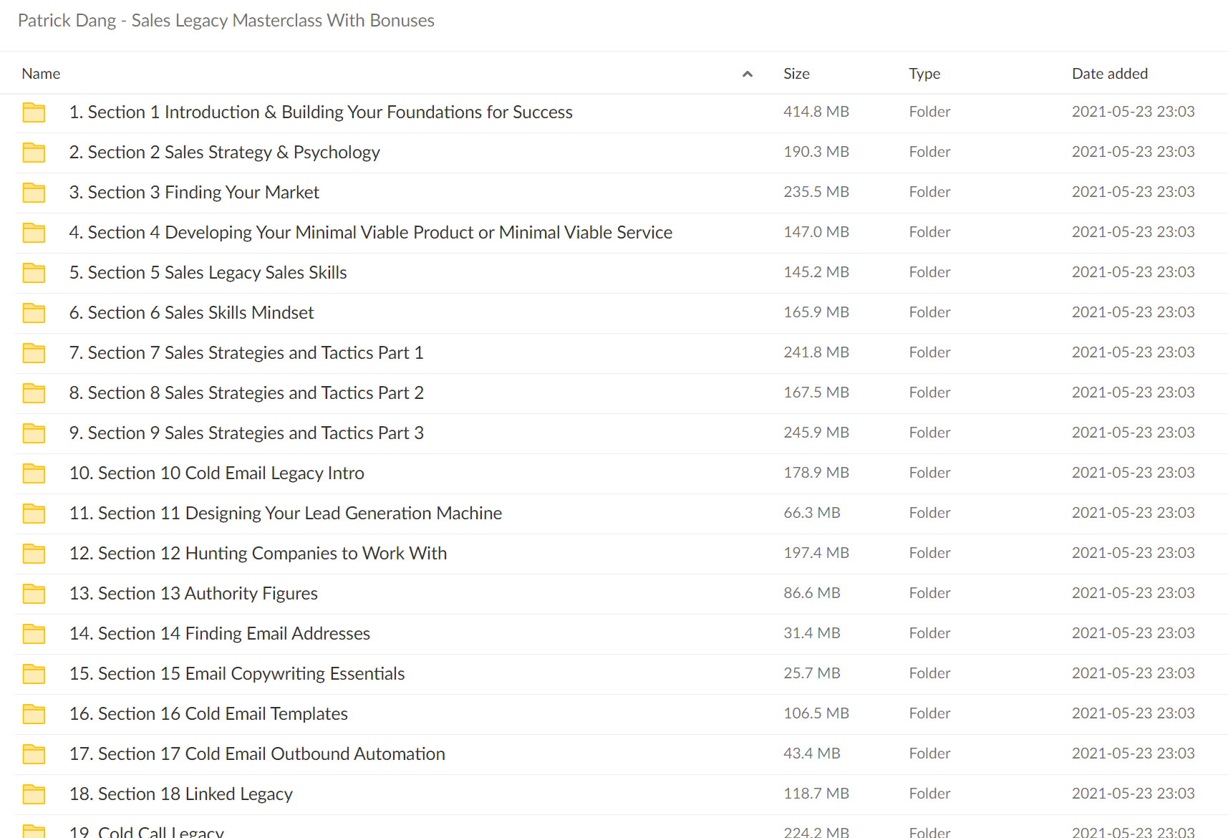Viewport: 1228px width, 838px height.
Task: Click folder icon for Section 1 Introduction
Action: coord(34,112)
